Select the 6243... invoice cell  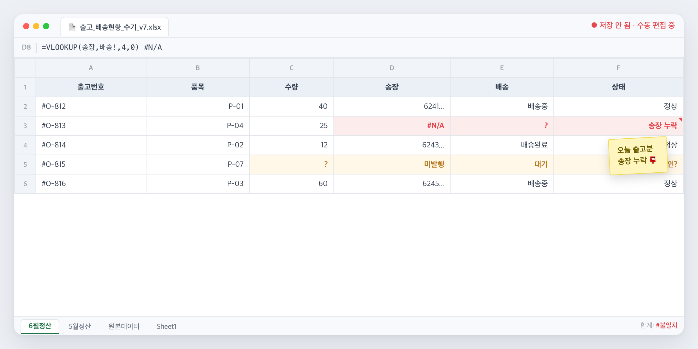[392, 145]
